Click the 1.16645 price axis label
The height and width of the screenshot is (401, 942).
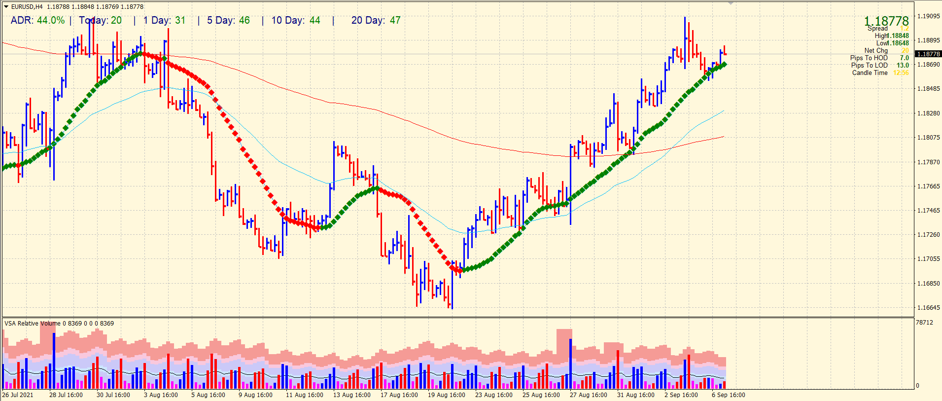[x=928, y=308]
